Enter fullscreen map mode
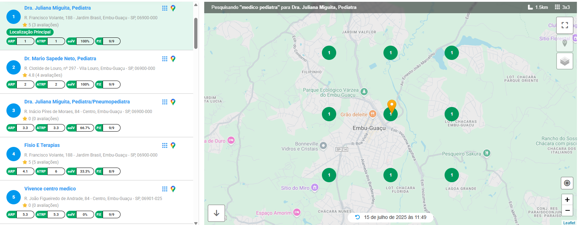Viewport: 578px width, 225px height. [x=565, y=25]
